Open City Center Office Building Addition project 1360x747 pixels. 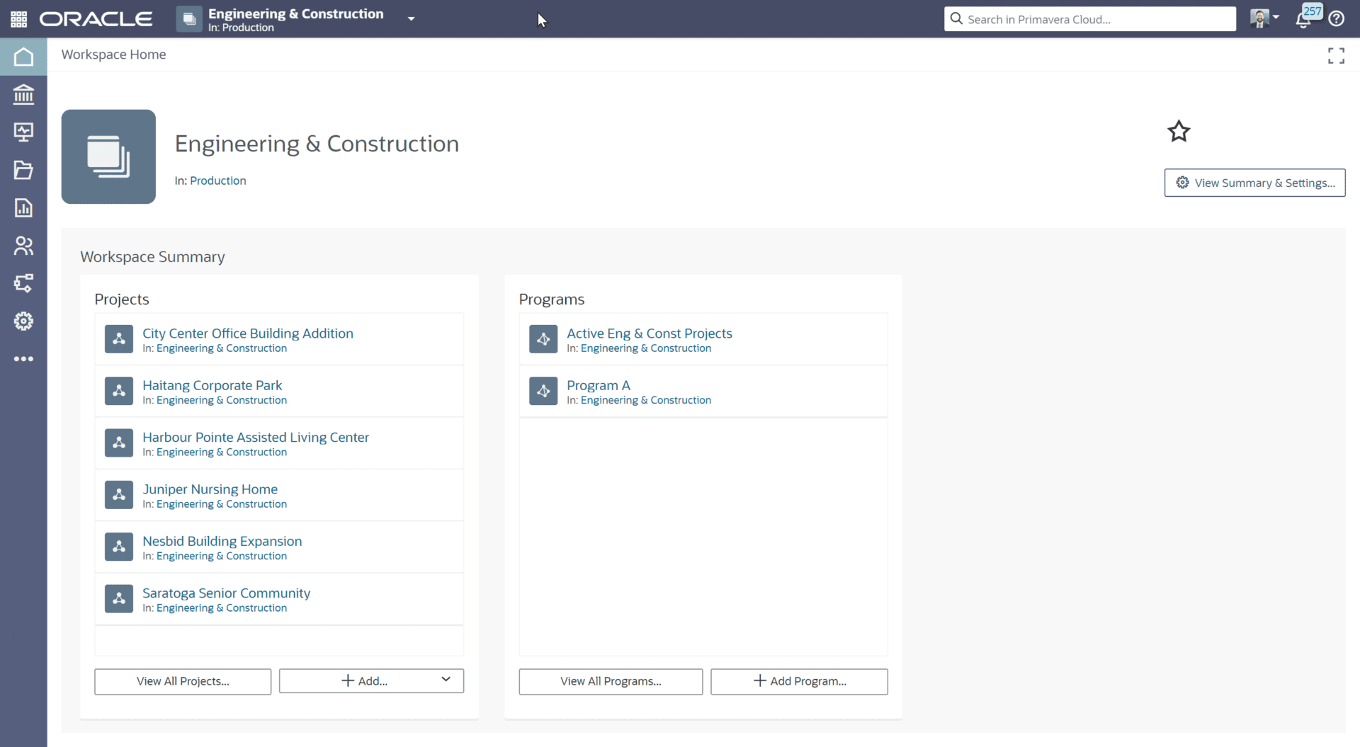pos(248,333)
